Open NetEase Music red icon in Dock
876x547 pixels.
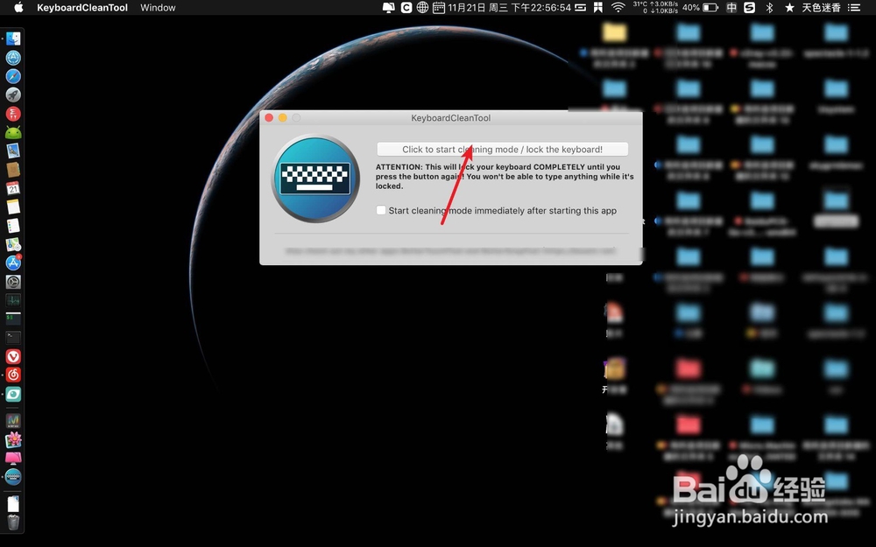coord(13,375)
